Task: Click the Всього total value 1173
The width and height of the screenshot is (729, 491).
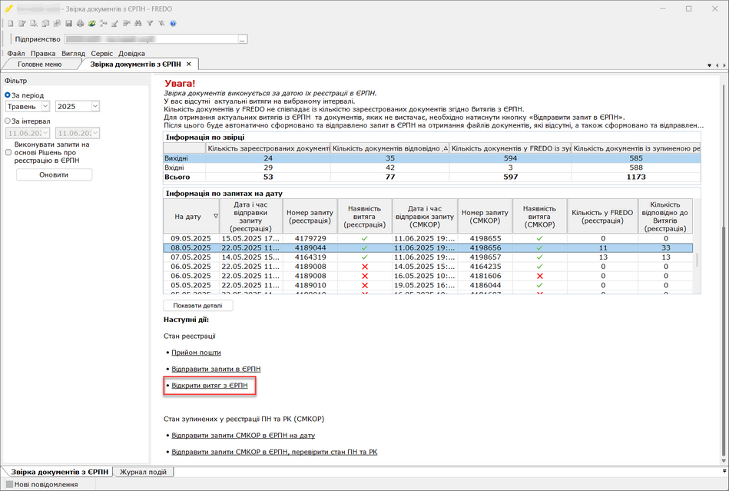Action: 636,177
